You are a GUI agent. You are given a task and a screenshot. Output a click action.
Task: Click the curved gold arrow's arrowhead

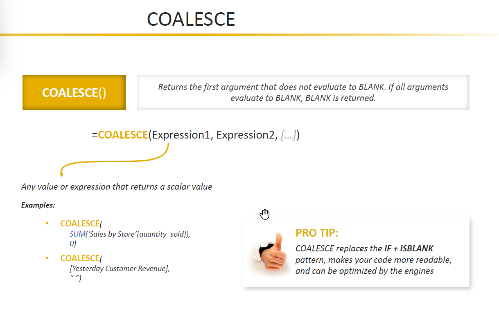[61, 175]
